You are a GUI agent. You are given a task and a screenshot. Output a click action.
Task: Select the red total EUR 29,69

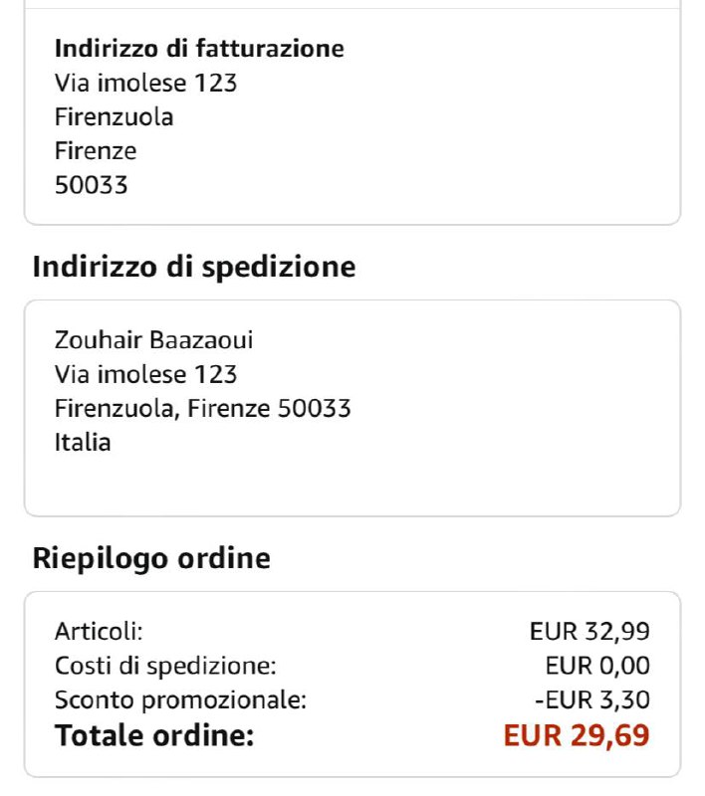[577, 736]
